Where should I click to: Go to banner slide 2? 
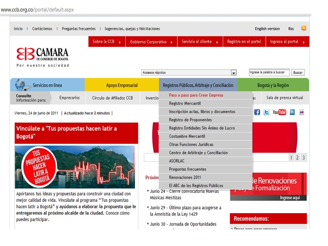coord(297,158)
